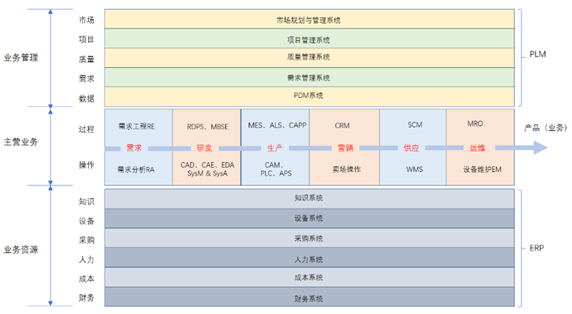Select the 主营业务 label on the left
This screenshot has width=572, height=314.
click(x=20, y=142)
